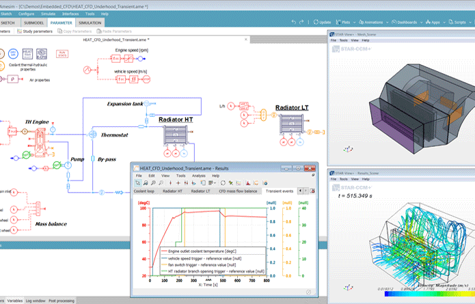Open the Interfaces menu

tap(71, 14)
